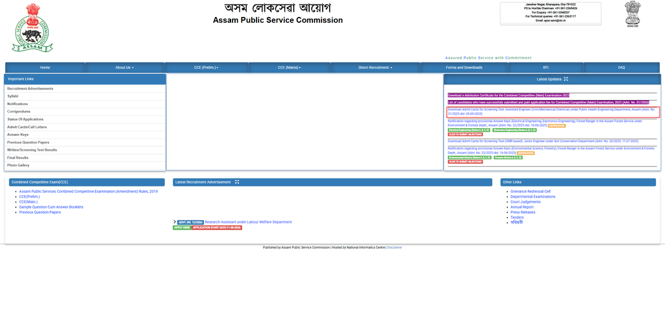Open the CCE(Main.) link in CCE section

coord(28,202)
